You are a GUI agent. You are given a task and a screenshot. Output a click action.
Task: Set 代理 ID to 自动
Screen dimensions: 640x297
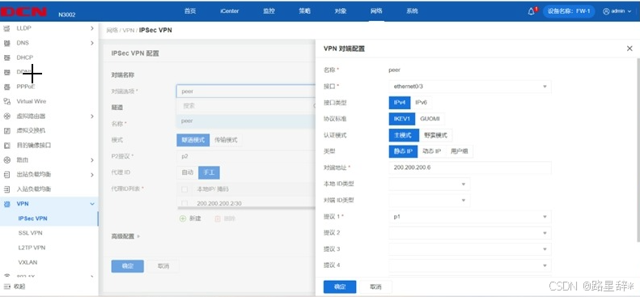(x=188, y=172)
